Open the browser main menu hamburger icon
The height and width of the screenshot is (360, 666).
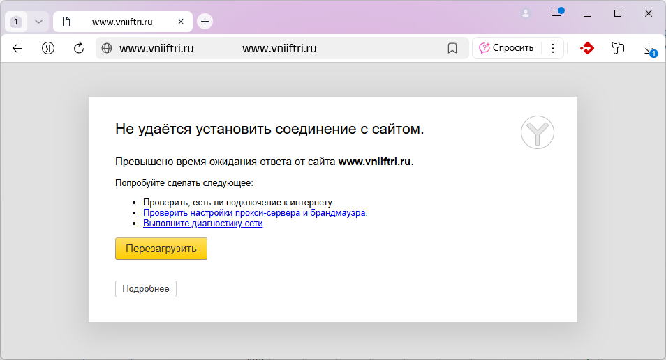[557, 13]
